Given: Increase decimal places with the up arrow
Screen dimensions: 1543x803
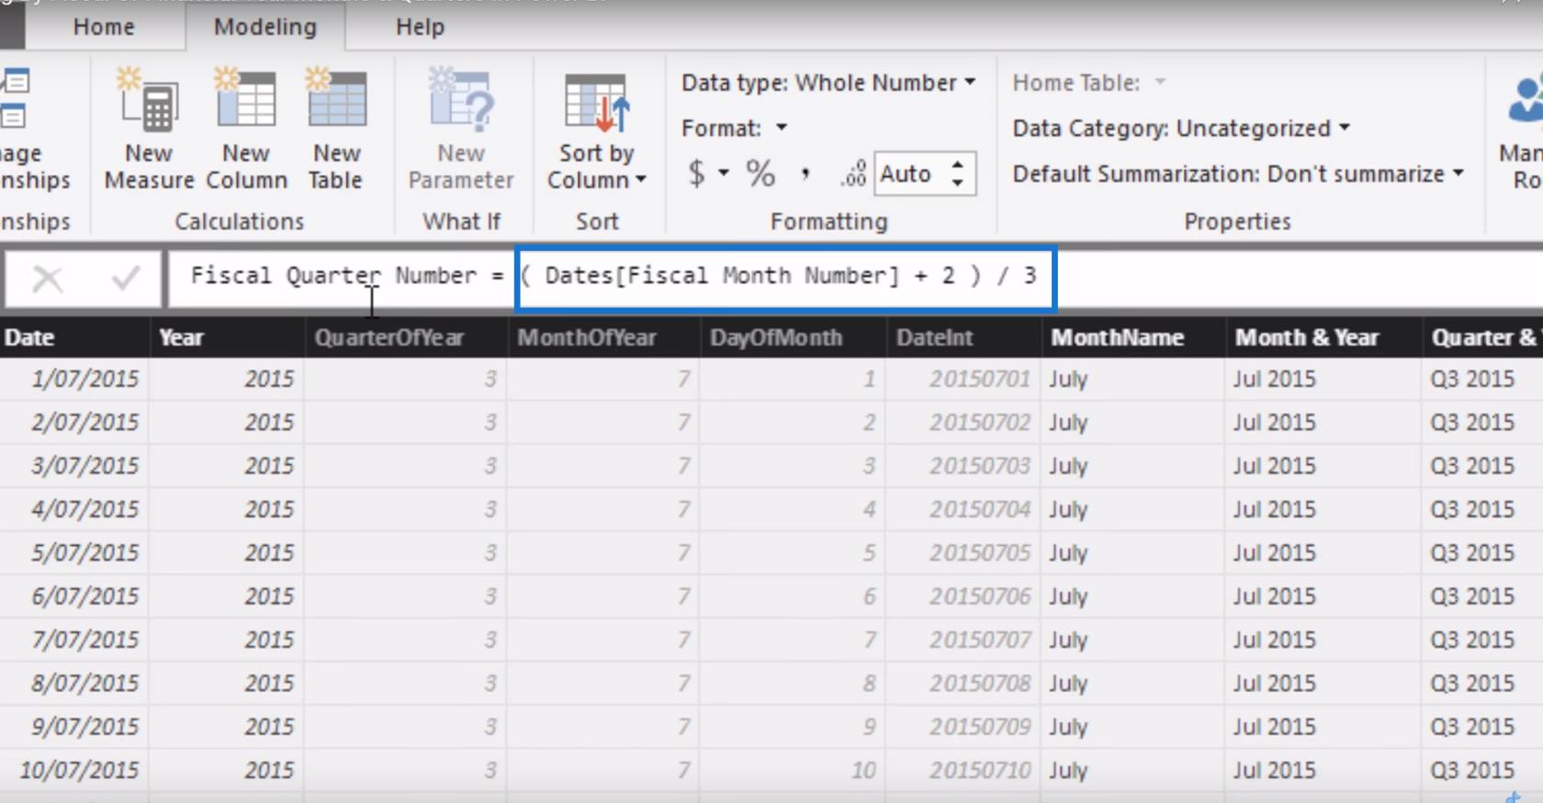Looking at the screenshot, I should tap(958, 164).
